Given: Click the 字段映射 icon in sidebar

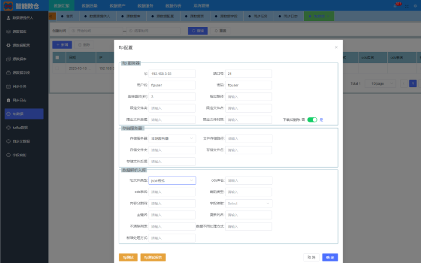Looking at the screenshot, I should coord(8,155).
